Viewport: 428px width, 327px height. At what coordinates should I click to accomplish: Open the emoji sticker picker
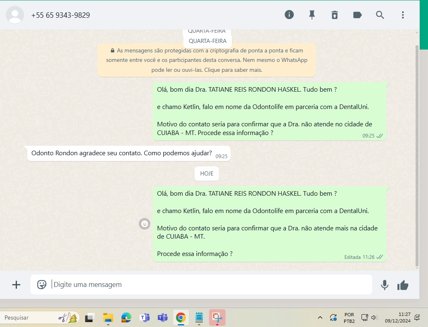[x=42, y=285]
